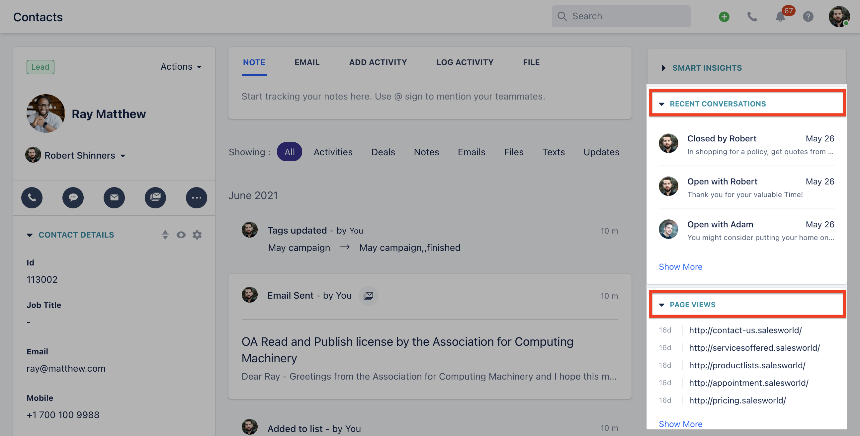
Task: Open the contact-us.salesworld page link
Action: click(x=745, y=330)
